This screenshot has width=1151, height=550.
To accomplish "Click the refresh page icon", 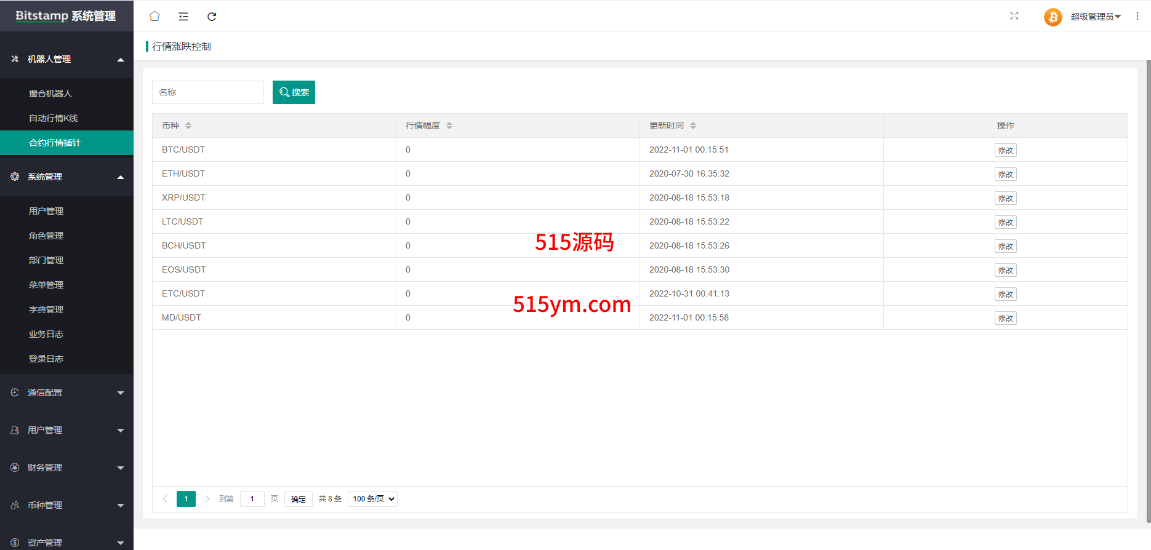I will coord(212,17).
